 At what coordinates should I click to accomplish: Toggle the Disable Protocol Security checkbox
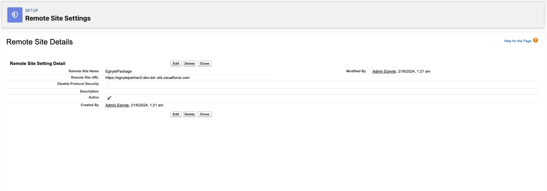pyautogui.click(x=109, y=85)
